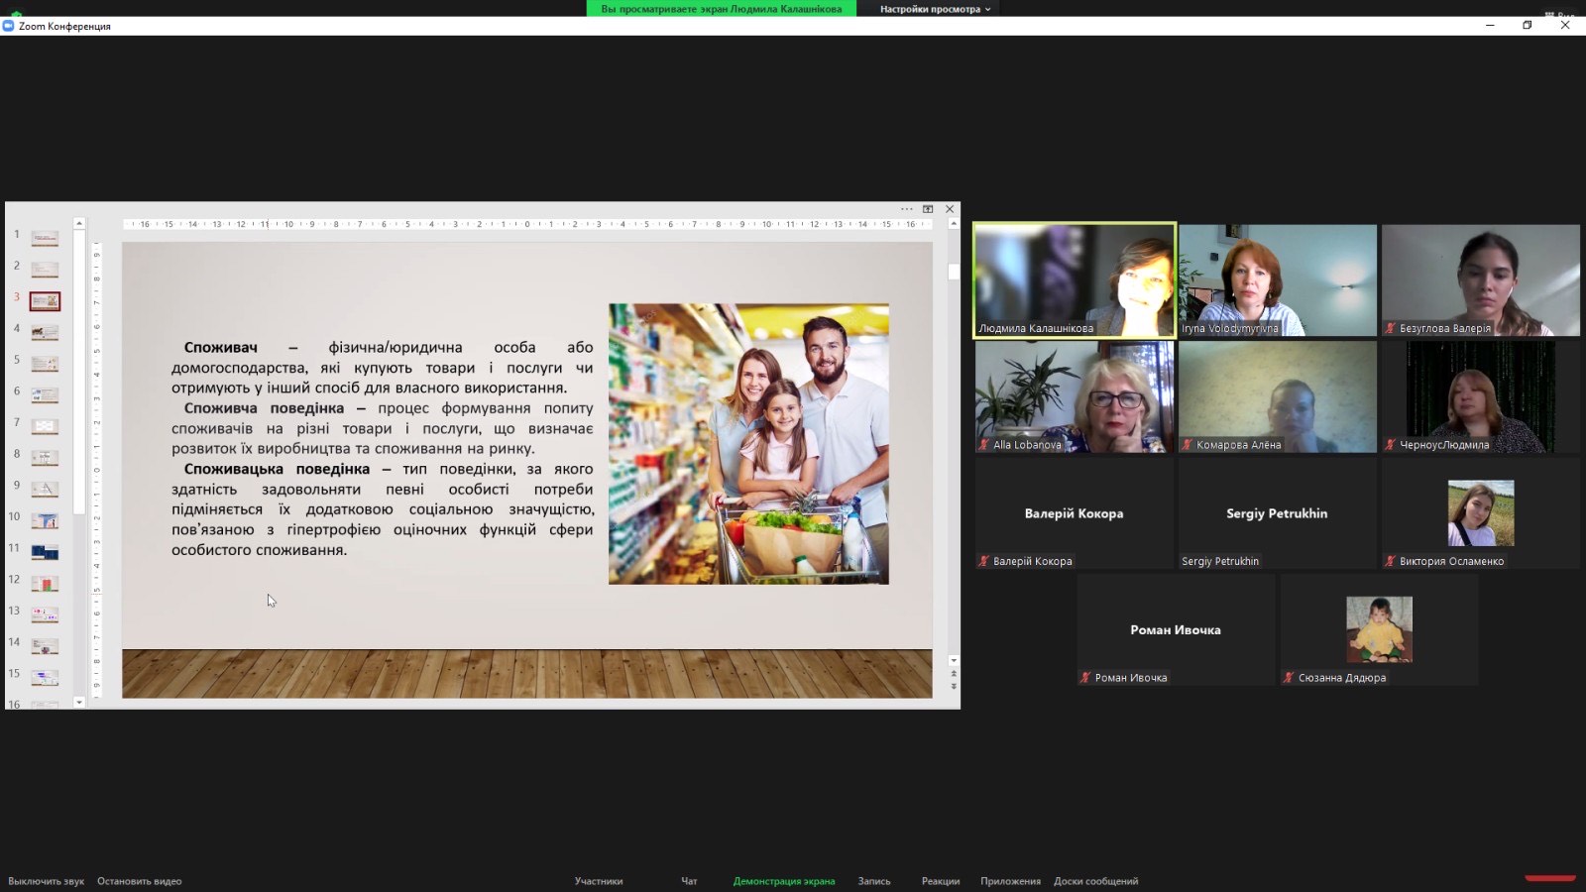Click next-slide double arrow in editor scrollbar
Image resolution: width=1586 pixels, height=892 pixels.
click(954, 686)
